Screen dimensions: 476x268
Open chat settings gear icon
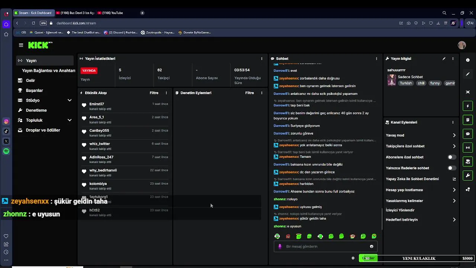(x=353, y=258)
